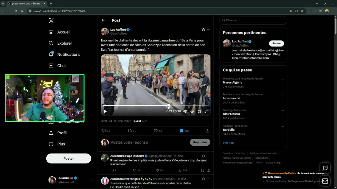Share Alexandre Page reply

click(x=209, y=170)
